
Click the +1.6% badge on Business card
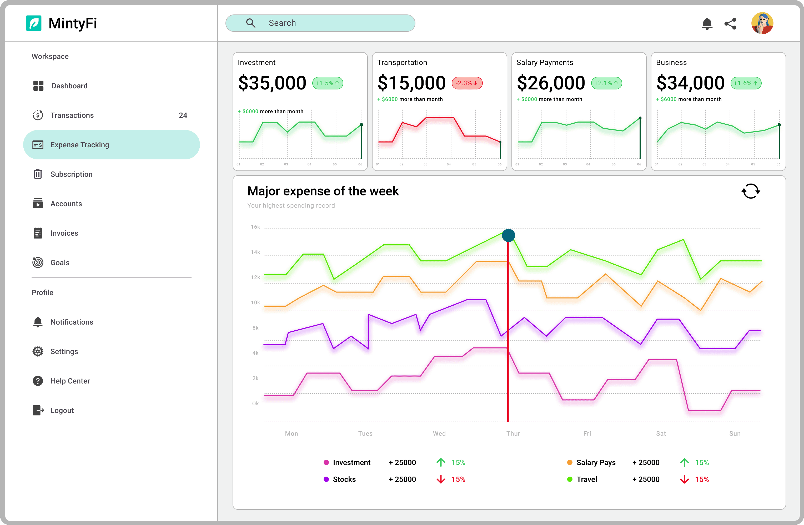tap(746, 83)
